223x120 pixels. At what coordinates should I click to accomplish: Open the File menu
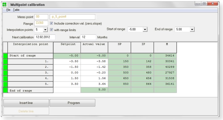tap(8, 10)
